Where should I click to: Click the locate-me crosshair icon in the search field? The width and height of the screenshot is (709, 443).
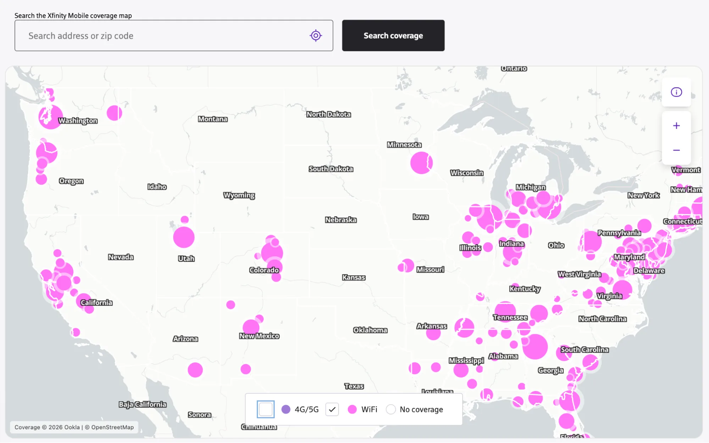pos(315,36)
